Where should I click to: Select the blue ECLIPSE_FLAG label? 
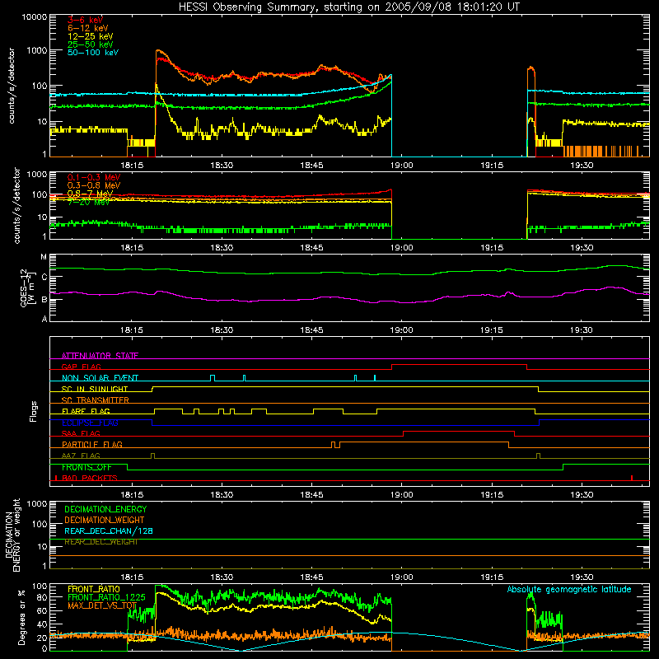coord(90,423)
